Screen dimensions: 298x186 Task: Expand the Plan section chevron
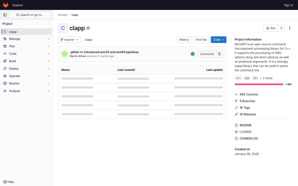[x=49, y=46]
